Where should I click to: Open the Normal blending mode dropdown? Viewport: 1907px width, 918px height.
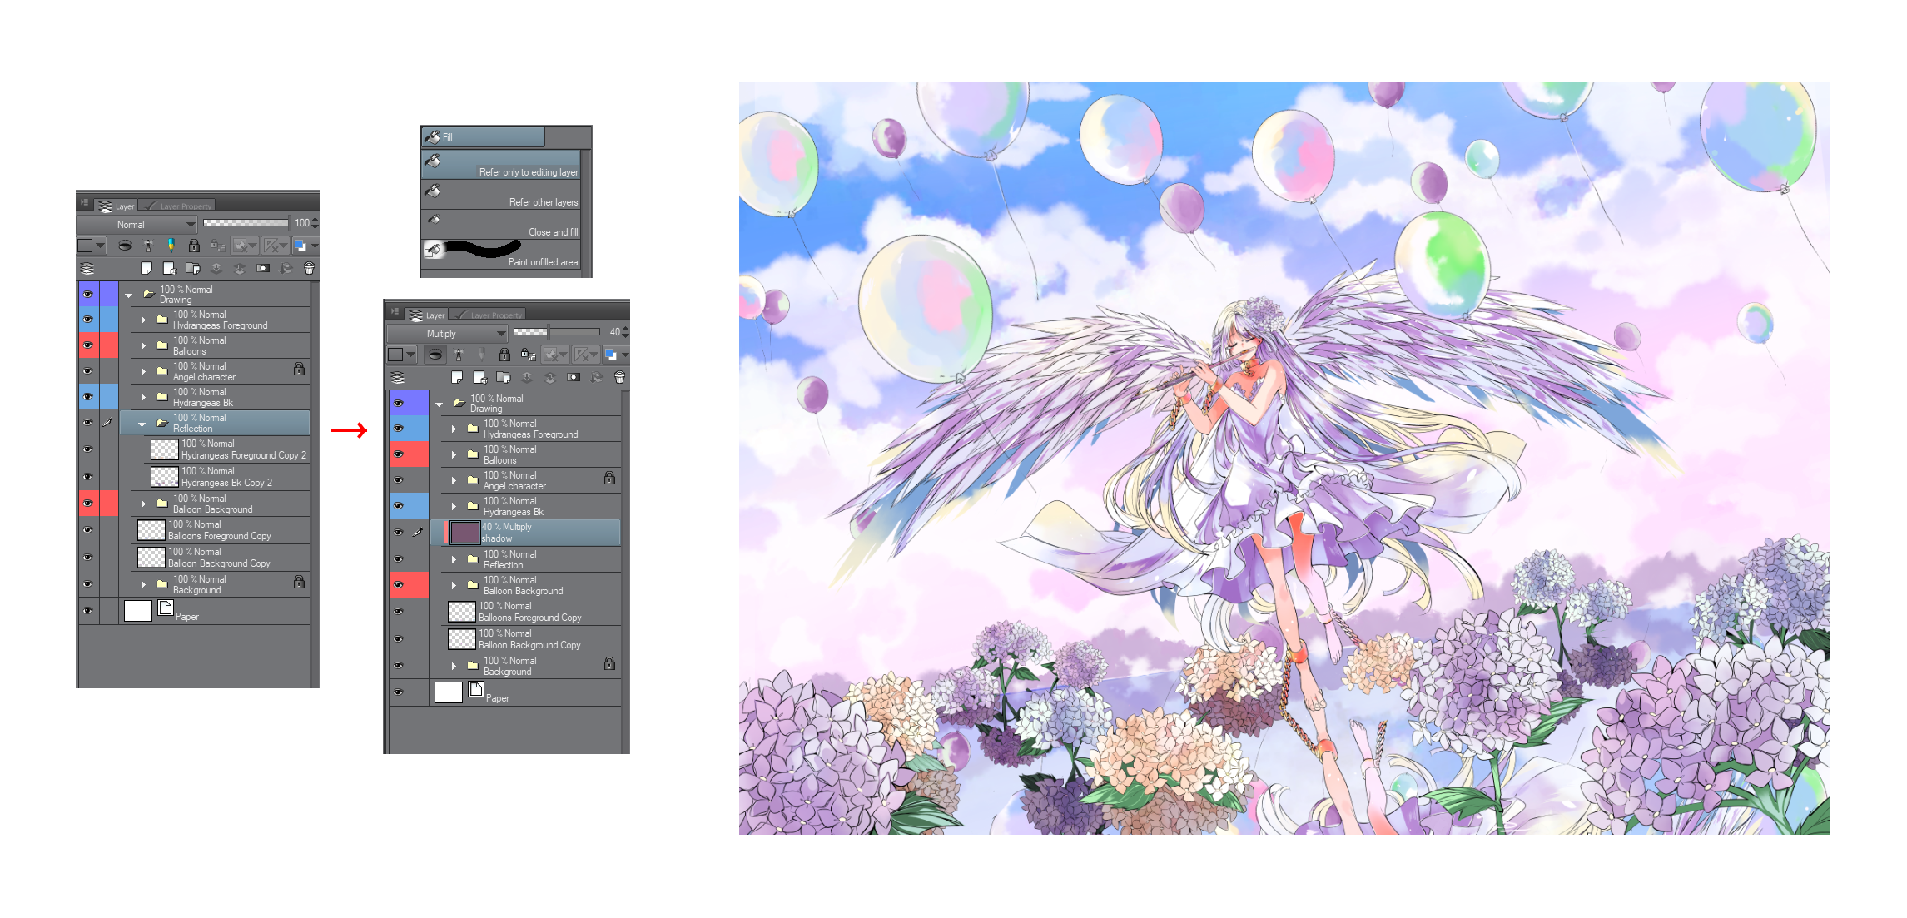(x=137, y=224)
